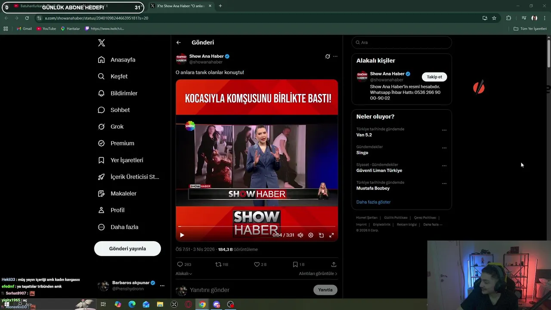
Task: Open Profil page
Action: [x=111, y=210]
